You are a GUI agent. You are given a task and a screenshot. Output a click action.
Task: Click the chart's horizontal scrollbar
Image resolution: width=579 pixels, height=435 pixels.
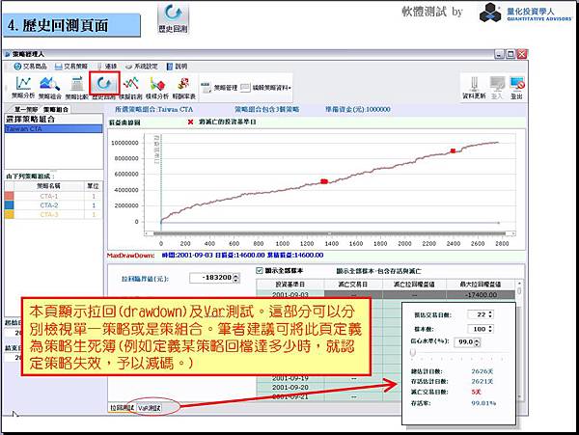(x=329, y=233)
